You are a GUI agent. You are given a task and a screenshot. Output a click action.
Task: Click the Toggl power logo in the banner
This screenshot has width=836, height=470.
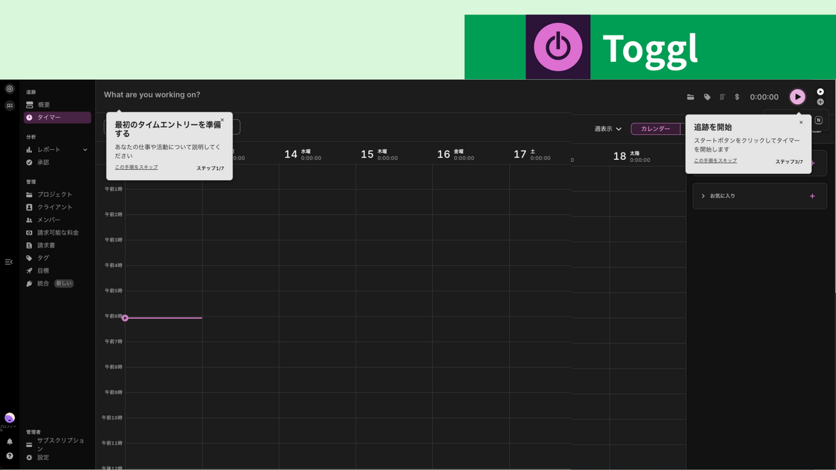pos(558,47)
